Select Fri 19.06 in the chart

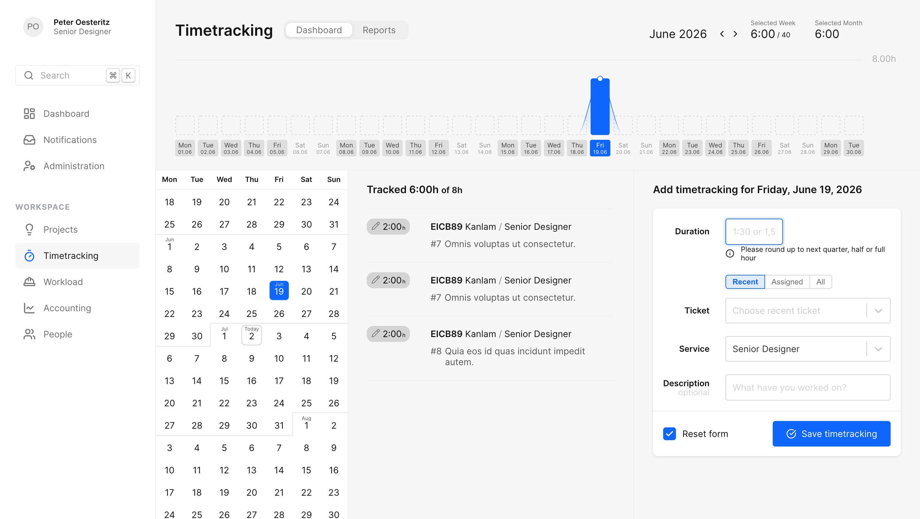[600, 148]
